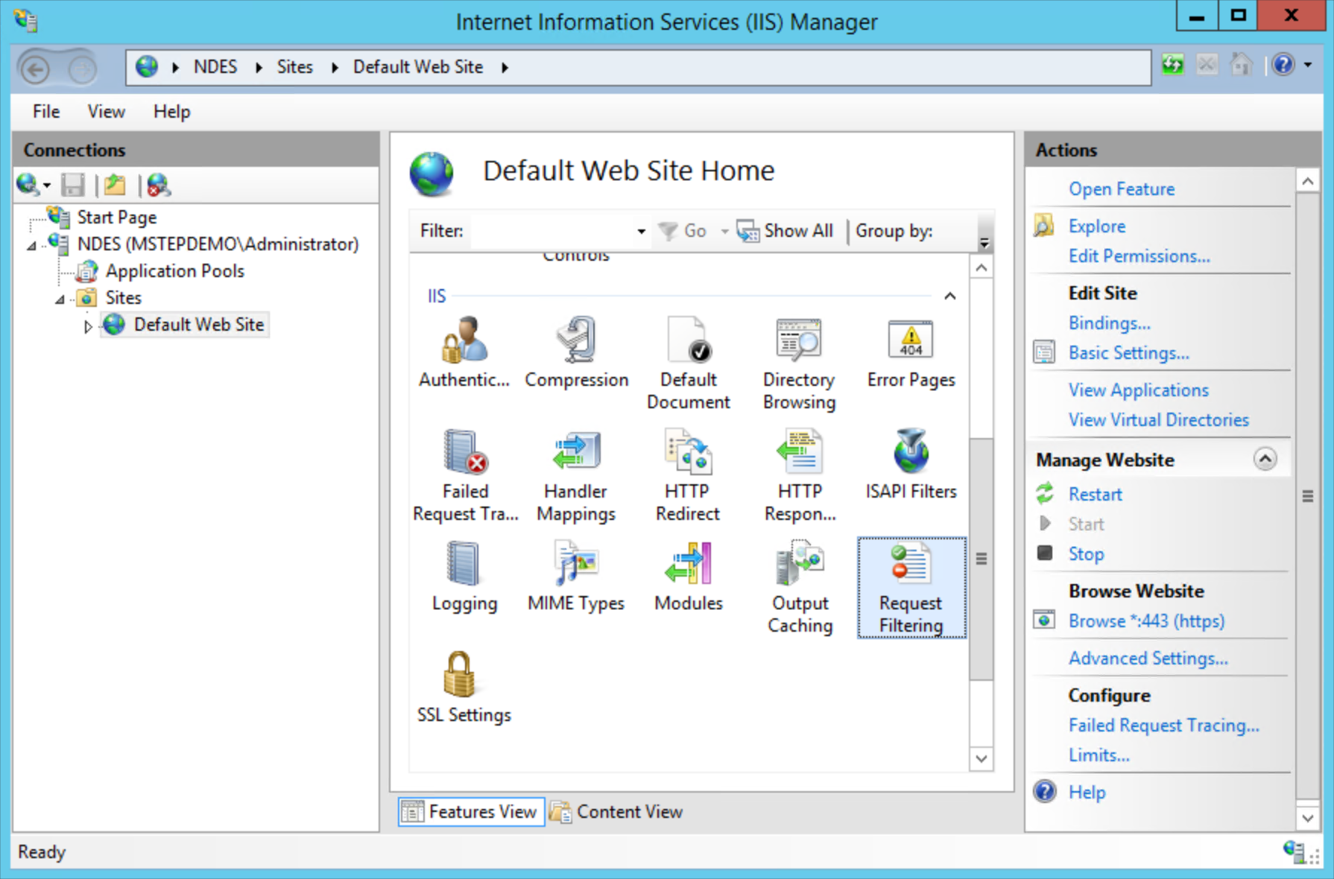Collapse the IIS group section
The height and width of the screenshot is (879, 1334).
[x=950, y=296]
